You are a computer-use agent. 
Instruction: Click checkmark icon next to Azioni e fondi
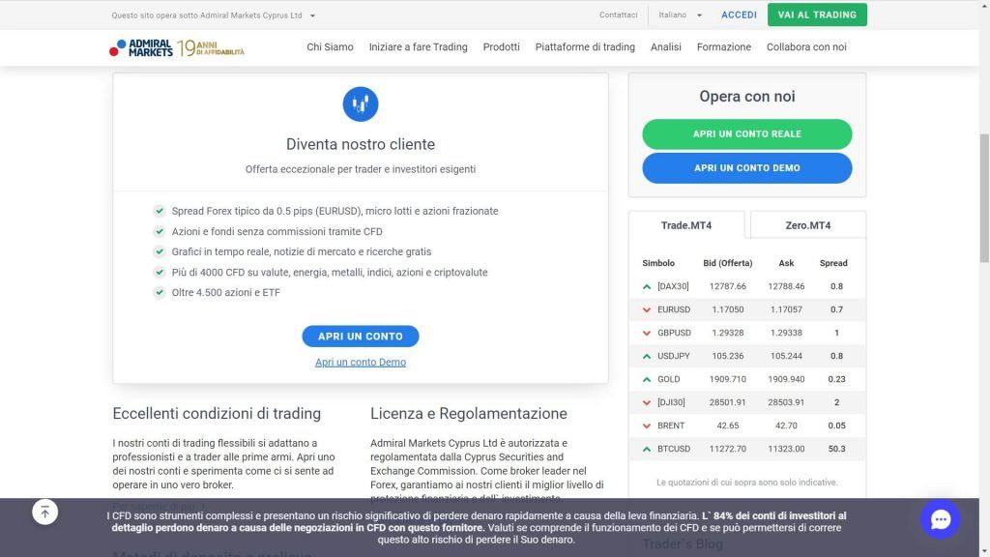160,231
